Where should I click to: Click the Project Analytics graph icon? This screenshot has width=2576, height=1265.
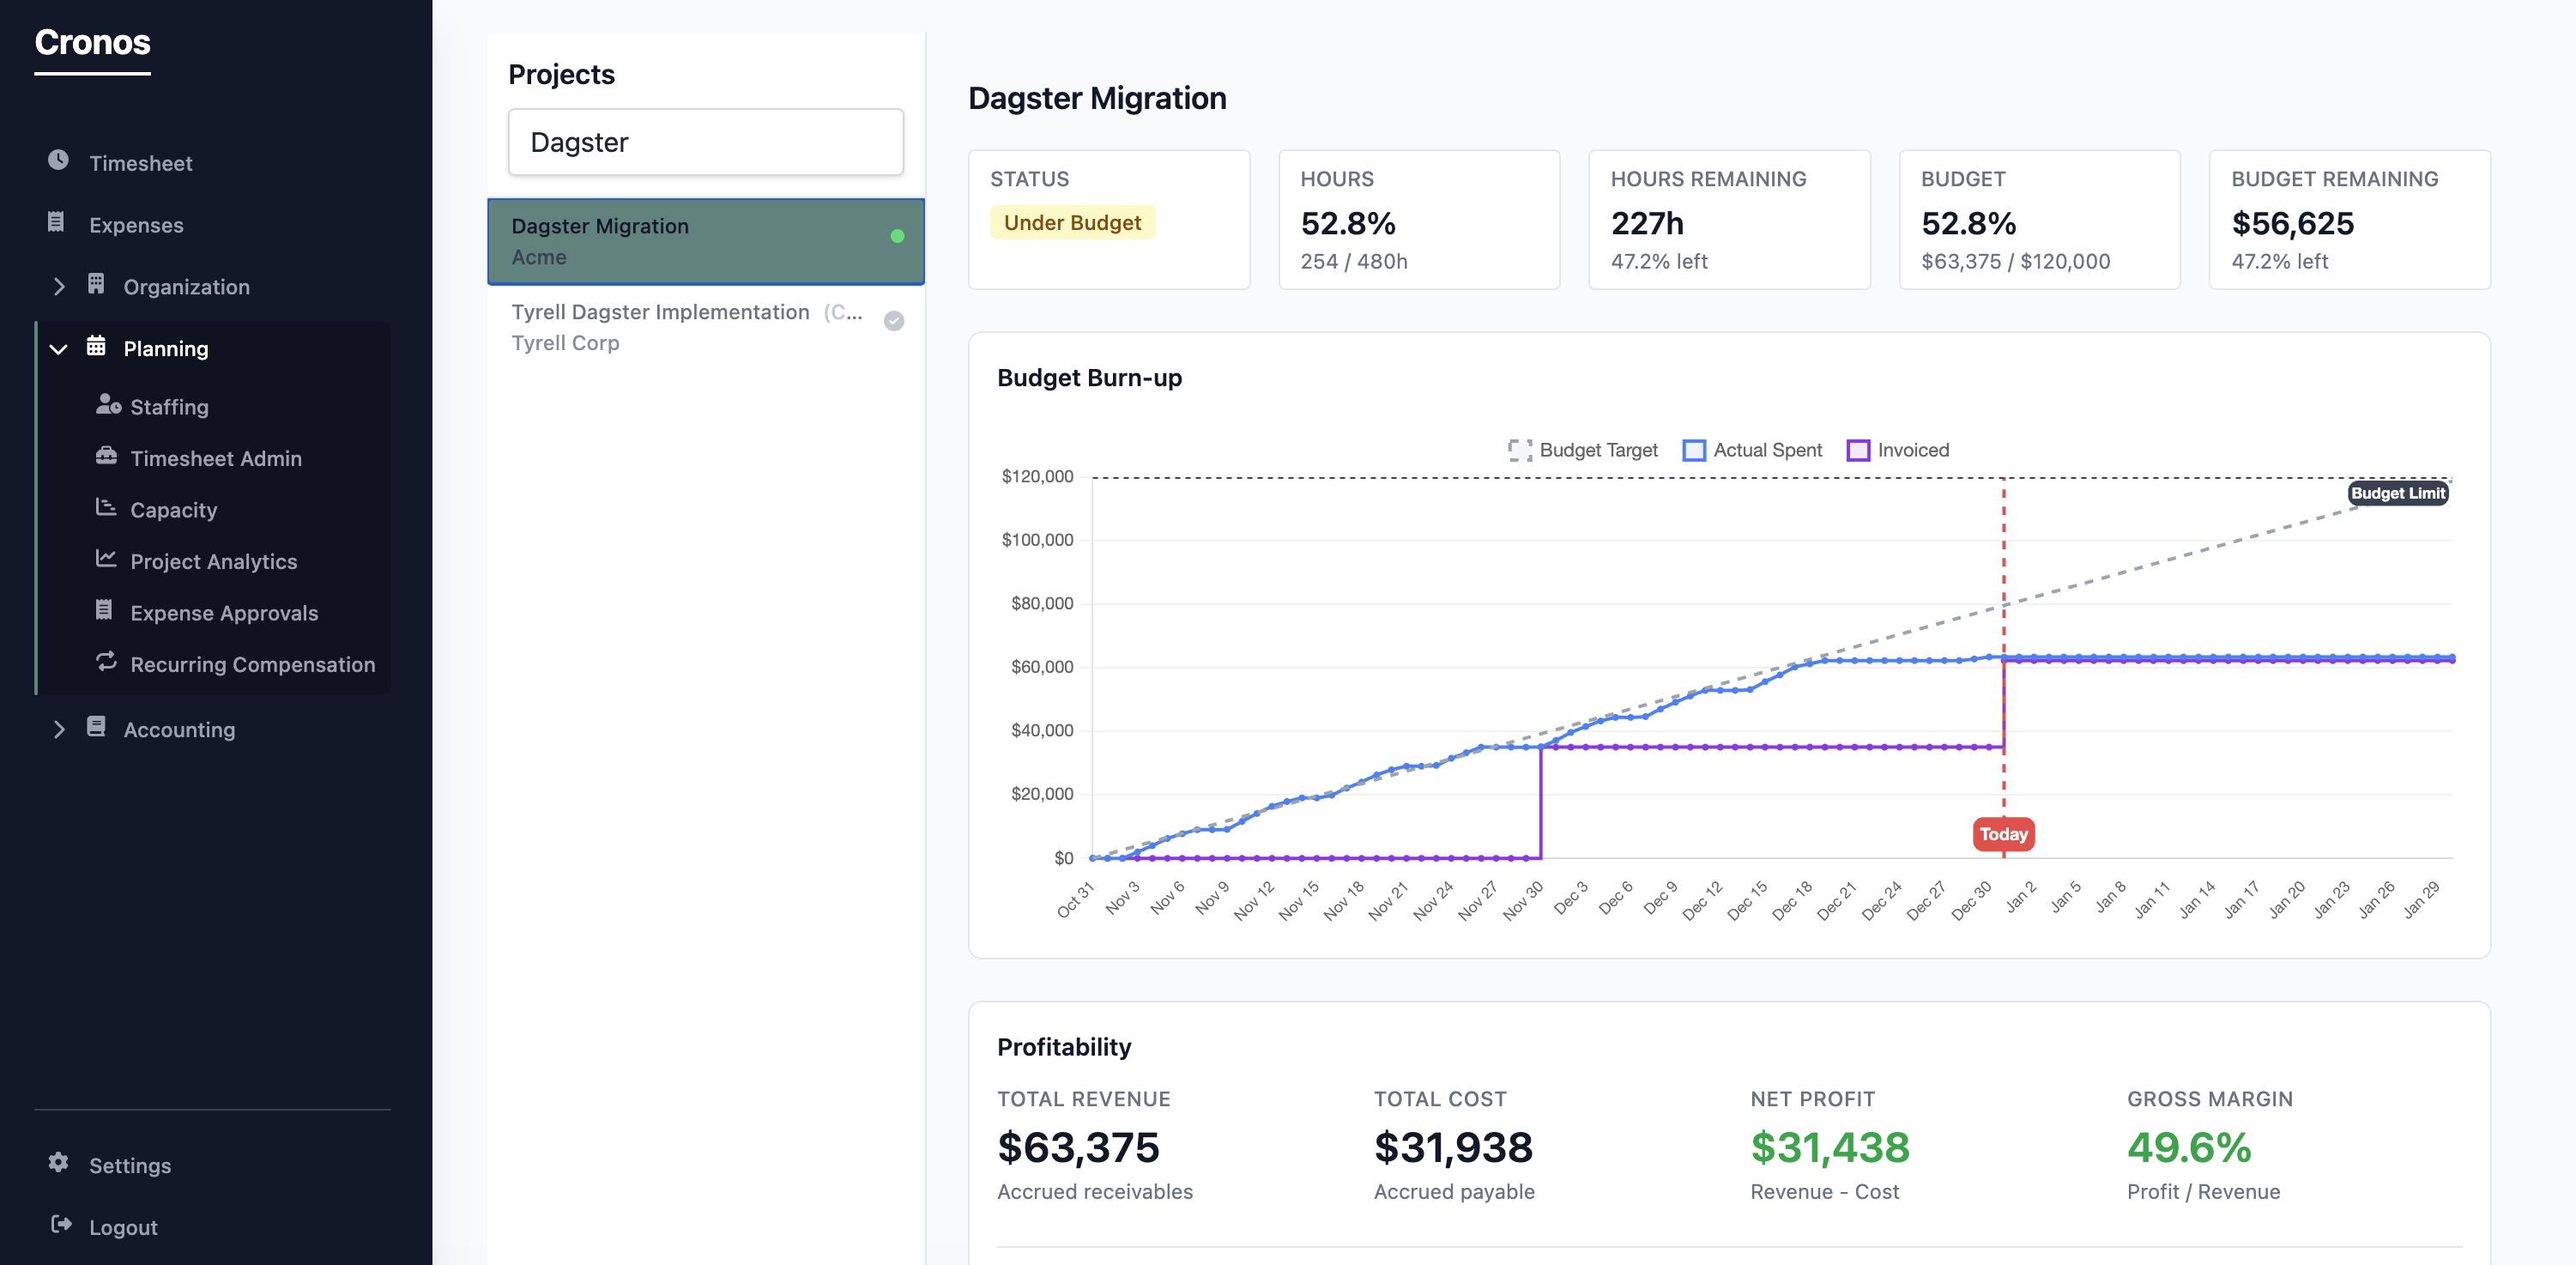(x=108, y=560)
